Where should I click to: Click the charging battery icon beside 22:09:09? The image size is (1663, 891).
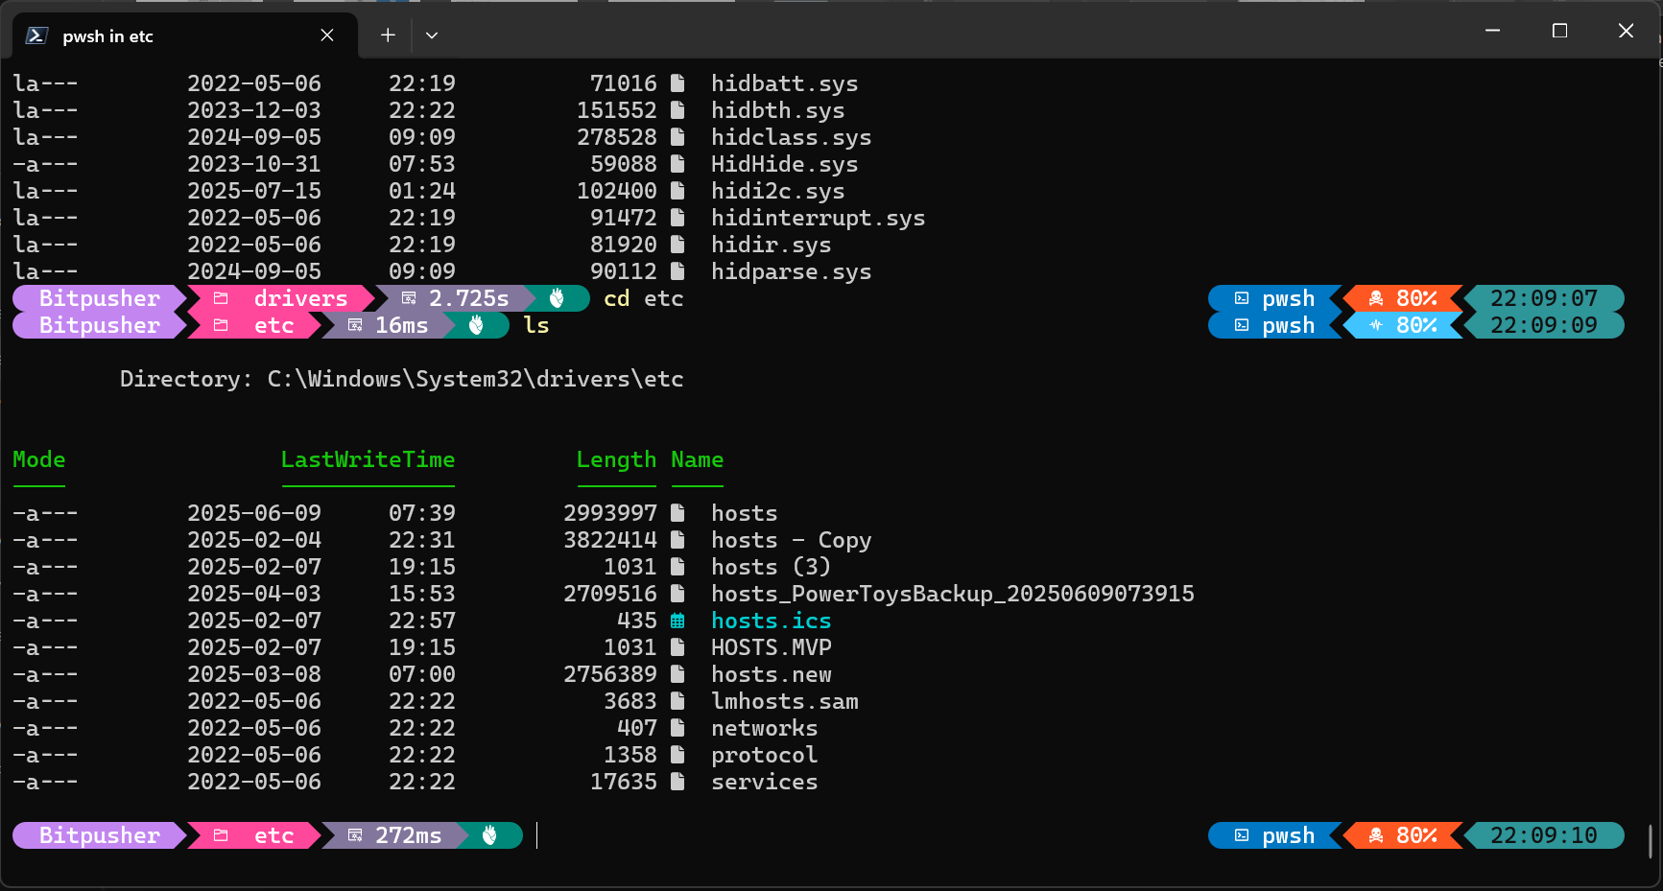pyautogui.click(x=1376, y=325)
